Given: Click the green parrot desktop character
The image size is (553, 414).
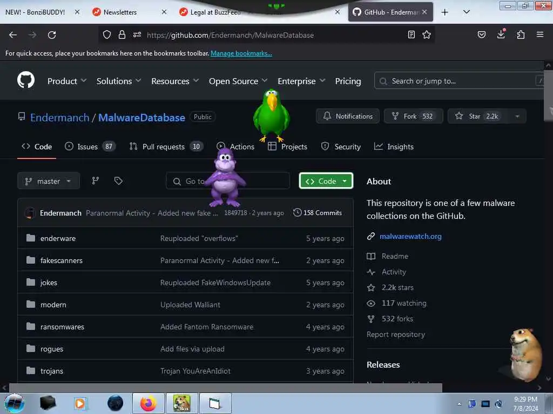Looking at the screenshot, I should [x=271, y=115].
